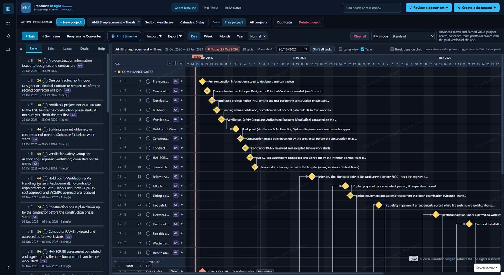The image size is (504, 275).
Task: Click the milestone diamond for Pre-construction information
Action: click(202, 81)
